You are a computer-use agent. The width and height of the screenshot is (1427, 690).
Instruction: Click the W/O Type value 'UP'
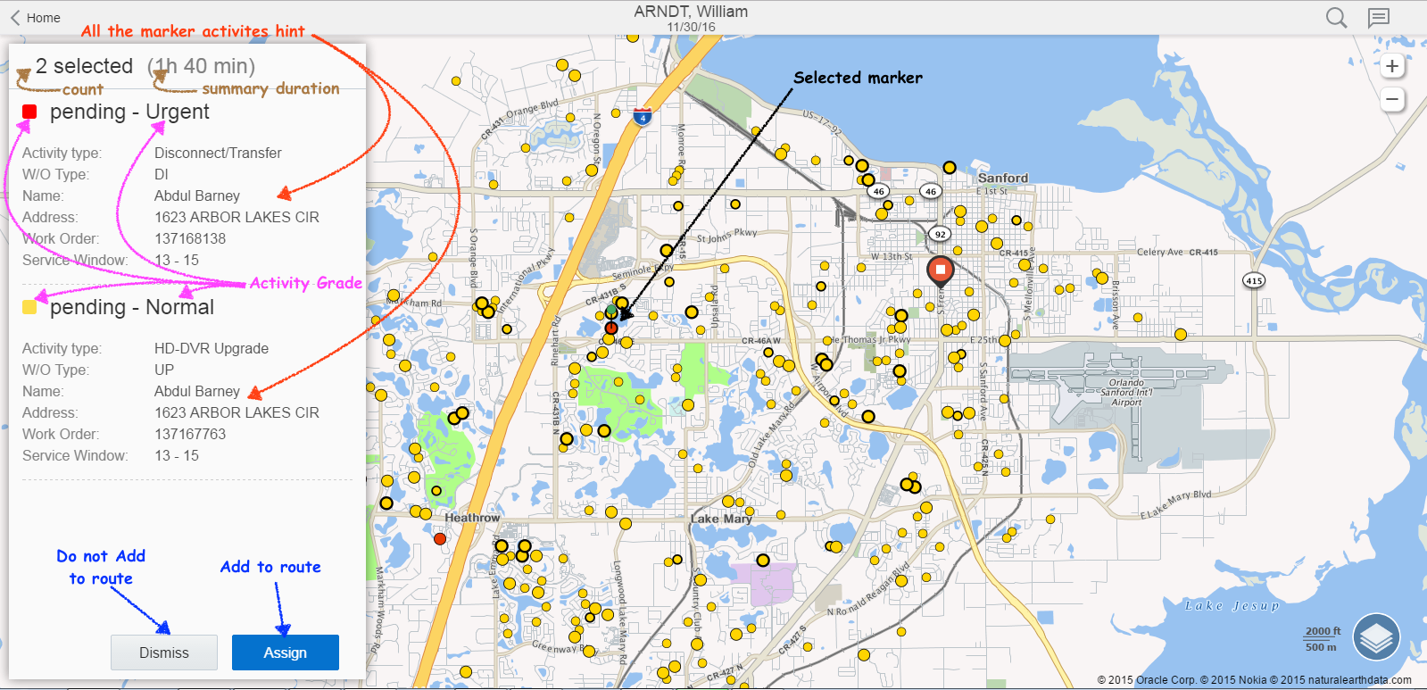[x=164, y=370]
